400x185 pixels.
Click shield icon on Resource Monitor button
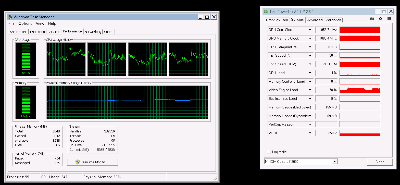click(78, 162)
